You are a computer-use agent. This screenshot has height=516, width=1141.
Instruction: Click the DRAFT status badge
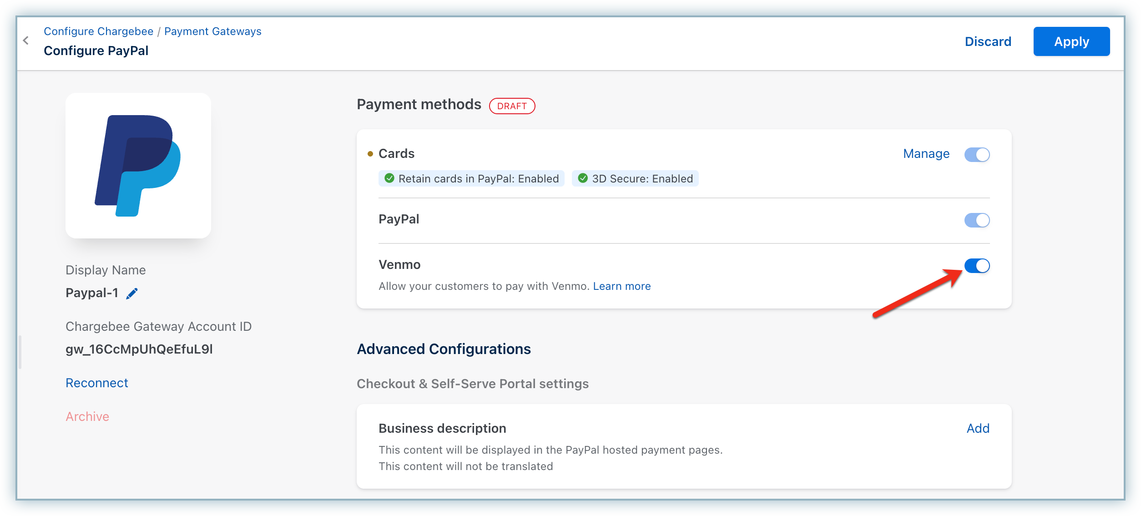point(512,106)
